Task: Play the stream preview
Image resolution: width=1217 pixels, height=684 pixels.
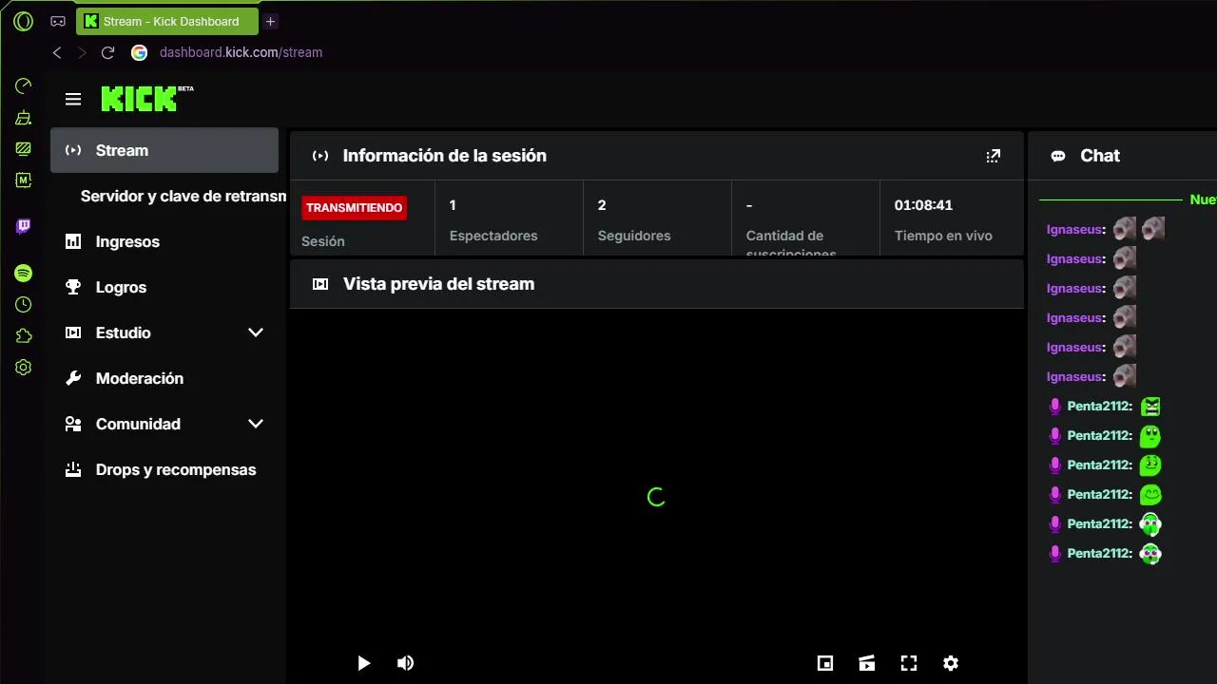Action: click(363, 663)
